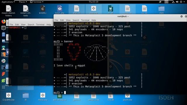Click the workspace indicator in top bar
This screenshot has height=105, width=187.
click(166, 2)
